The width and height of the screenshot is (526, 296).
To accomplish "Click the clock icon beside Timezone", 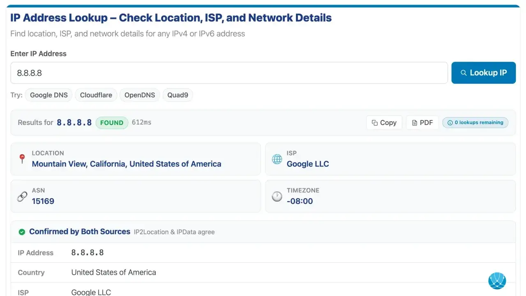I will click(x=277, y=197).
